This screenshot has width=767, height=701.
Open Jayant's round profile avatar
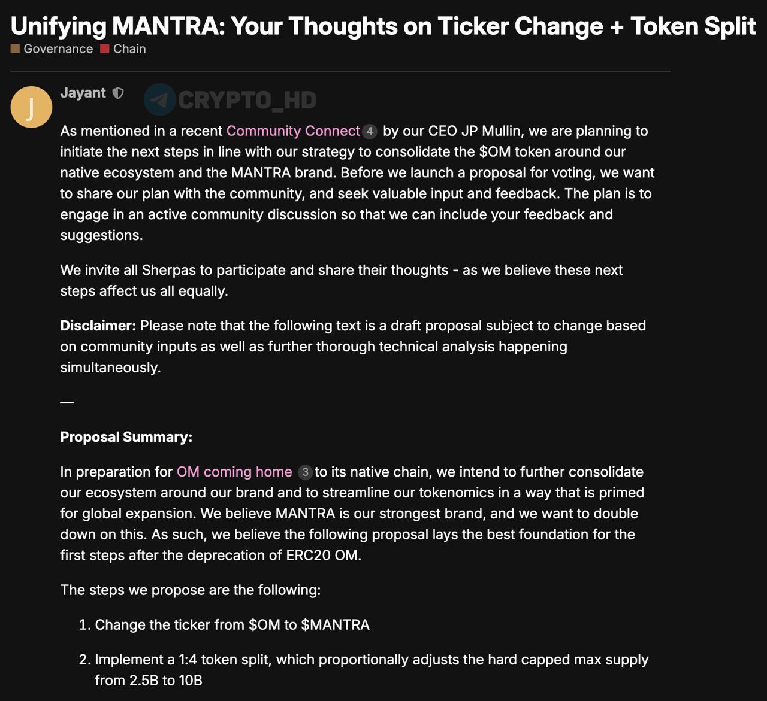pos(31,107)
